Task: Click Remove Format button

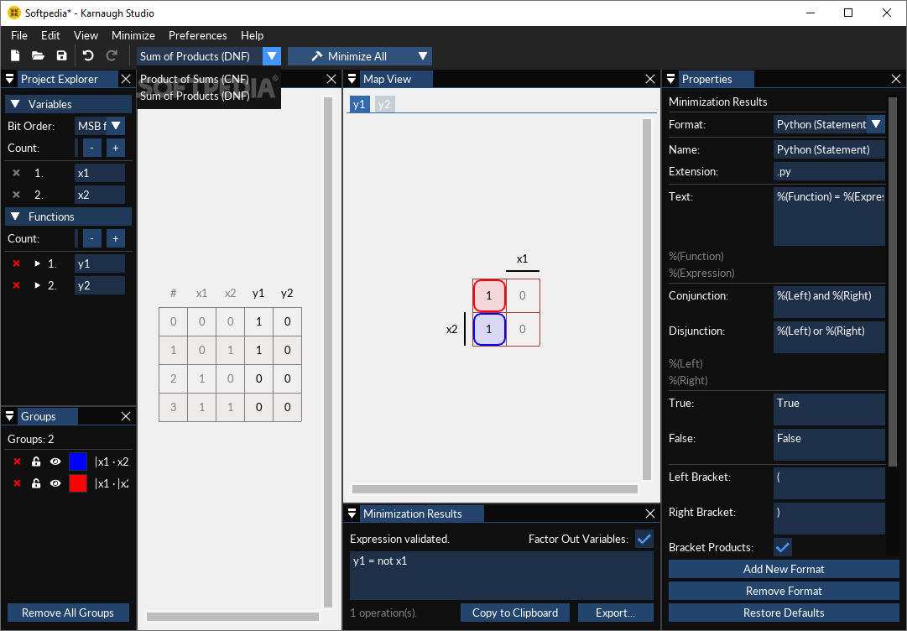Action: coord(784,591)
